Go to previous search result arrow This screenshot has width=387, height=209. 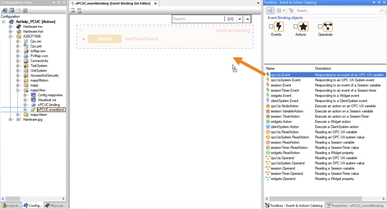(x=248, y=19)
